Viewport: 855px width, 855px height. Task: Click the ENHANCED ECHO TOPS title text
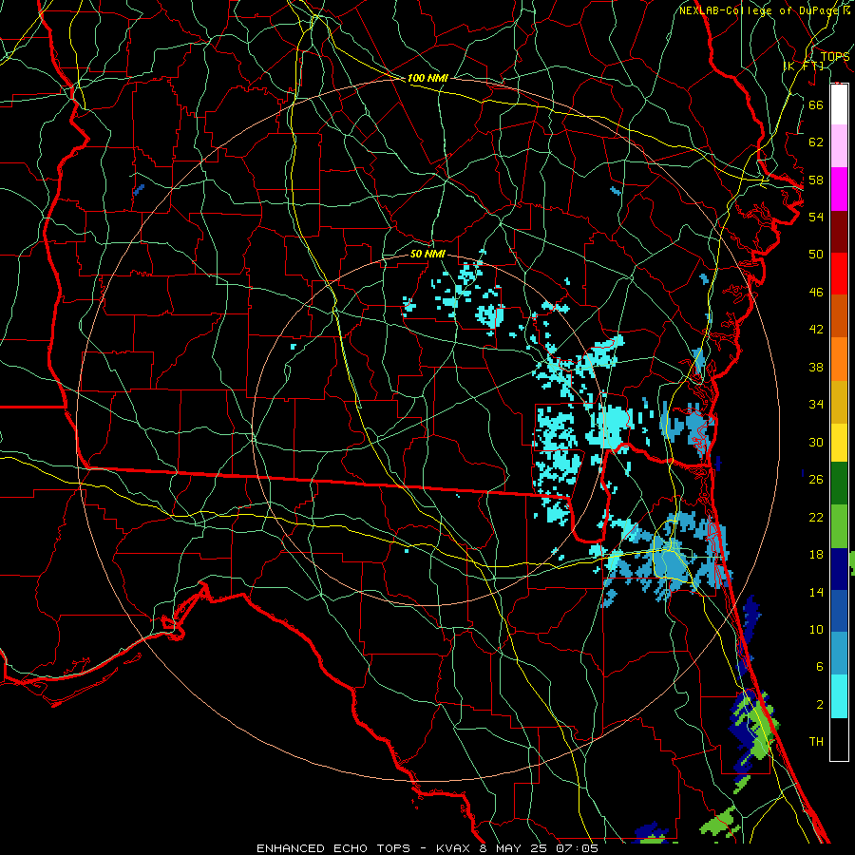click(x=332, y=848)
